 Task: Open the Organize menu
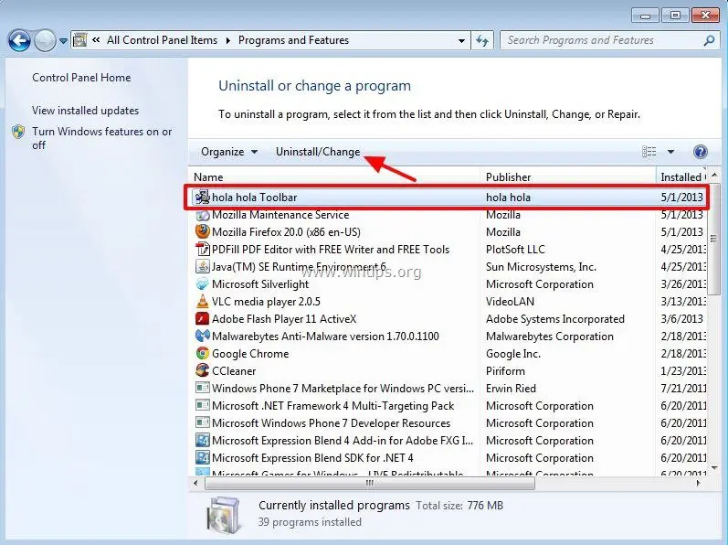[229, 152]
